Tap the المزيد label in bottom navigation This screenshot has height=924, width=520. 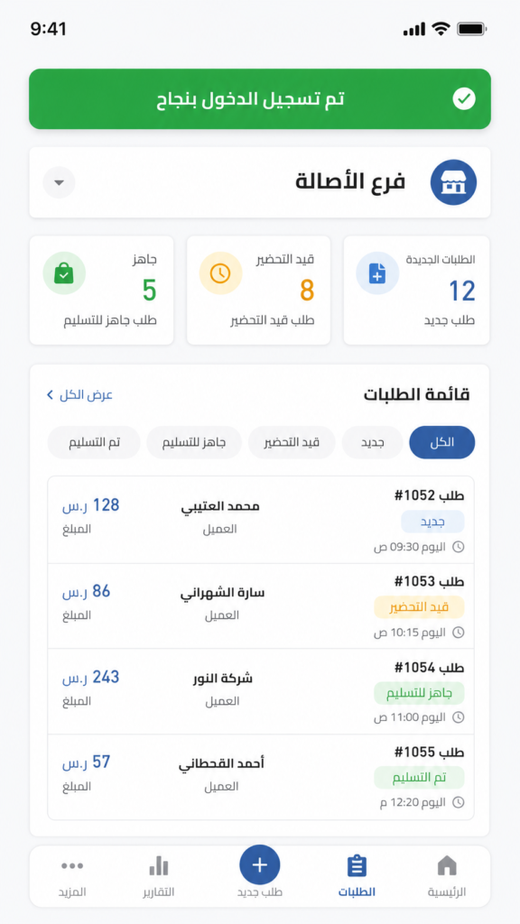coord(72,892)
